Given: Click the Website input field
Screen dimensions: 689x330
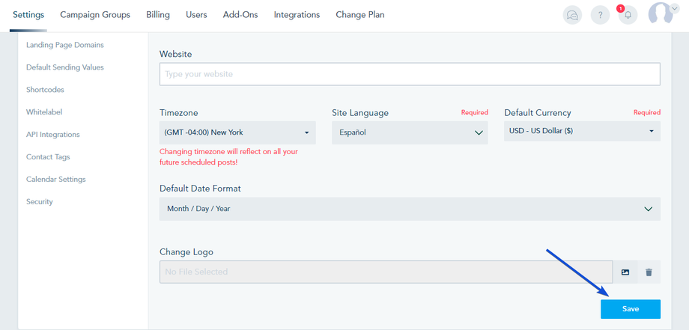Looking at the screenshot, I should click(x=410, y=74).
